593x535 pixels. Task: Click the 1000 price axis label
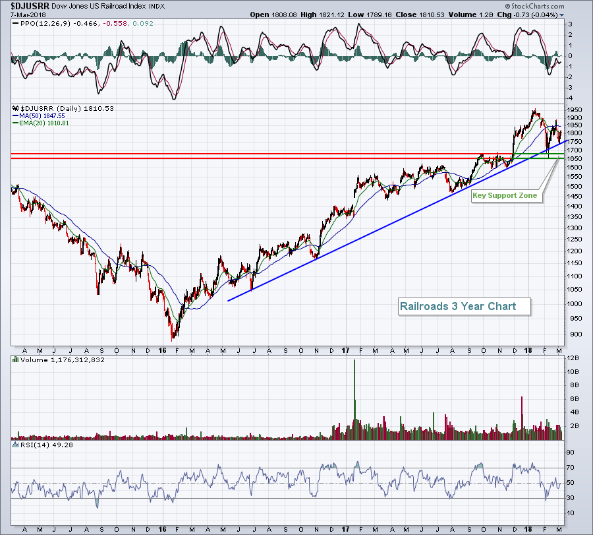click(575, 303)
